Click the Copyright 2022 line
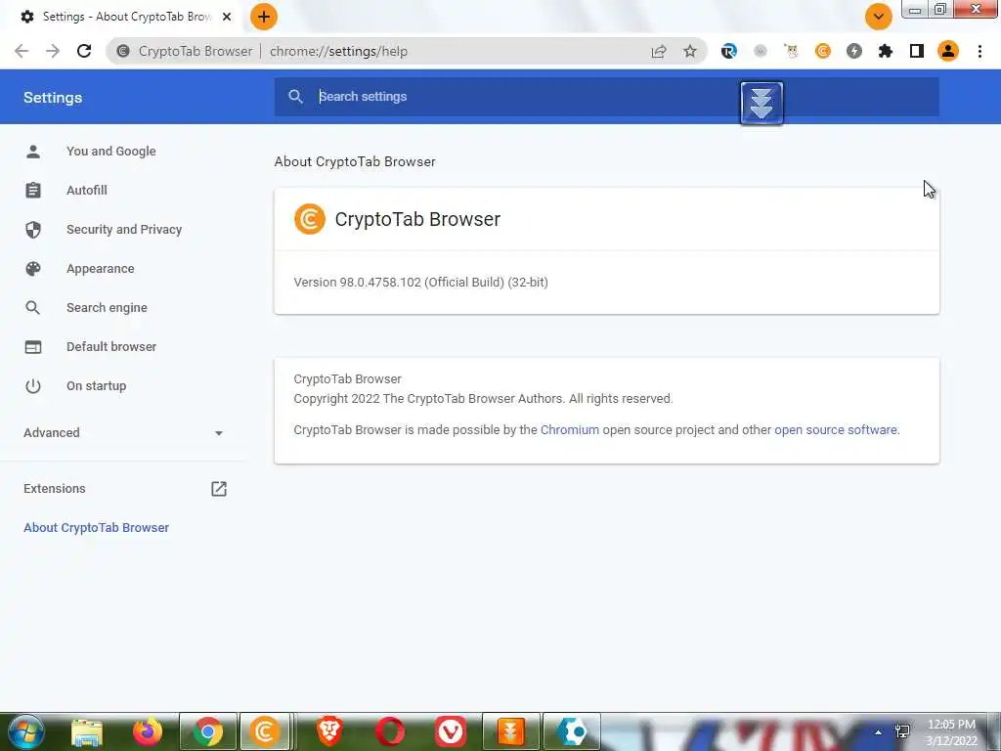Viewport: 1001px width, 751px height. pyautogui.click(x=483, y=399)
